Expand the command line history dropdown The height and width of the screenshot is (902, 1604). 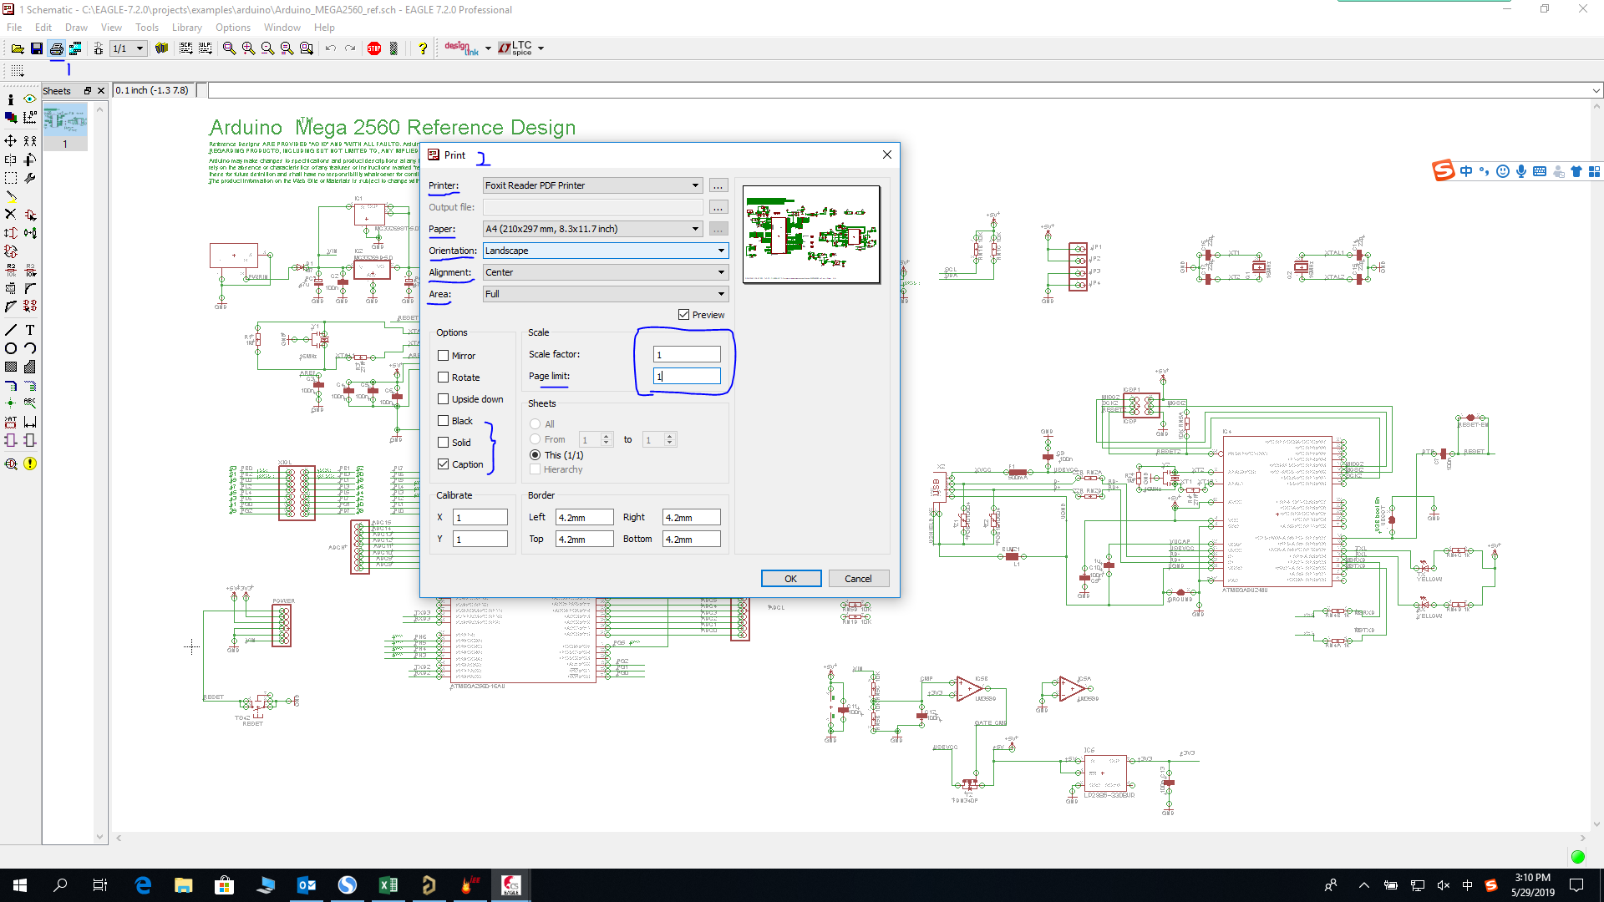click(x=1596, y=90)
